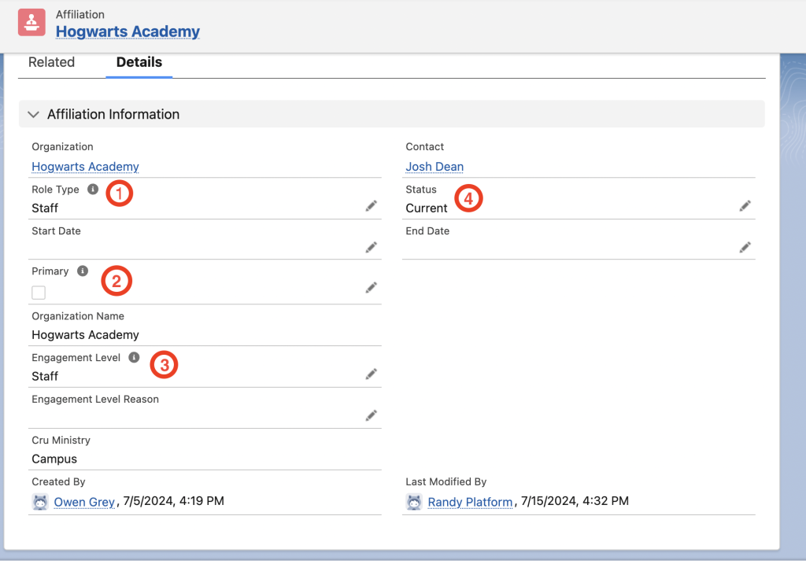Click the 'Created By' label
The height and width of the screenshot is (564, 806).
pyautogui.click(x=58, y=482)
